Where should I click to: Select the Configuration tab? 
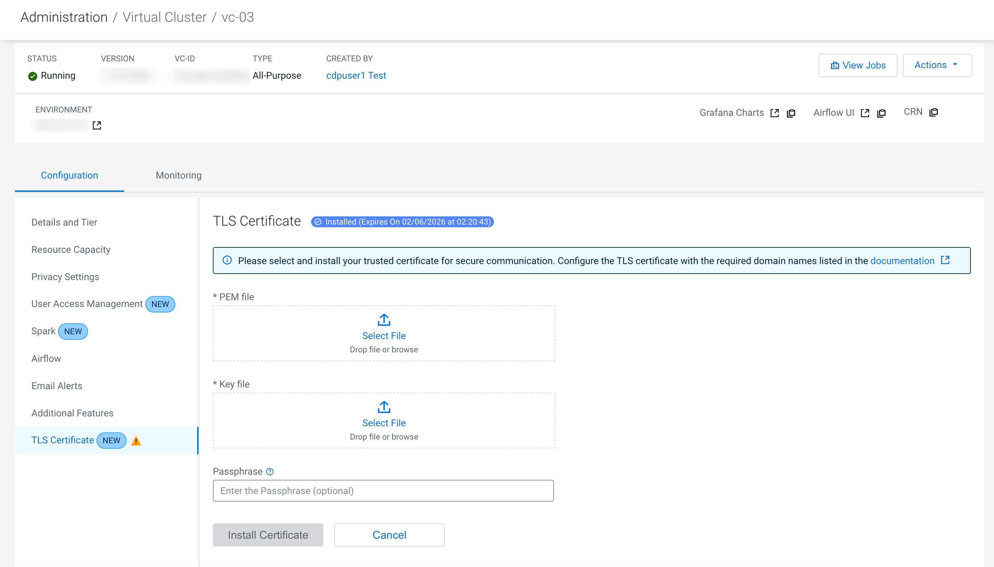pyautogui.click(x=69, y=175)
